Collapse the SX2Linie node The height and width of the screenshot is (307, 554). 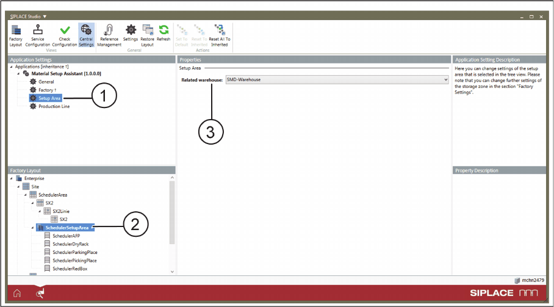(40, 211)
